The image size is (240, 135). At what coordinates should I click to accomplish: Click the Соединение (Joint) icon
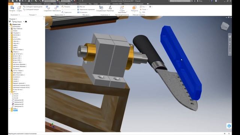point(48,7)
